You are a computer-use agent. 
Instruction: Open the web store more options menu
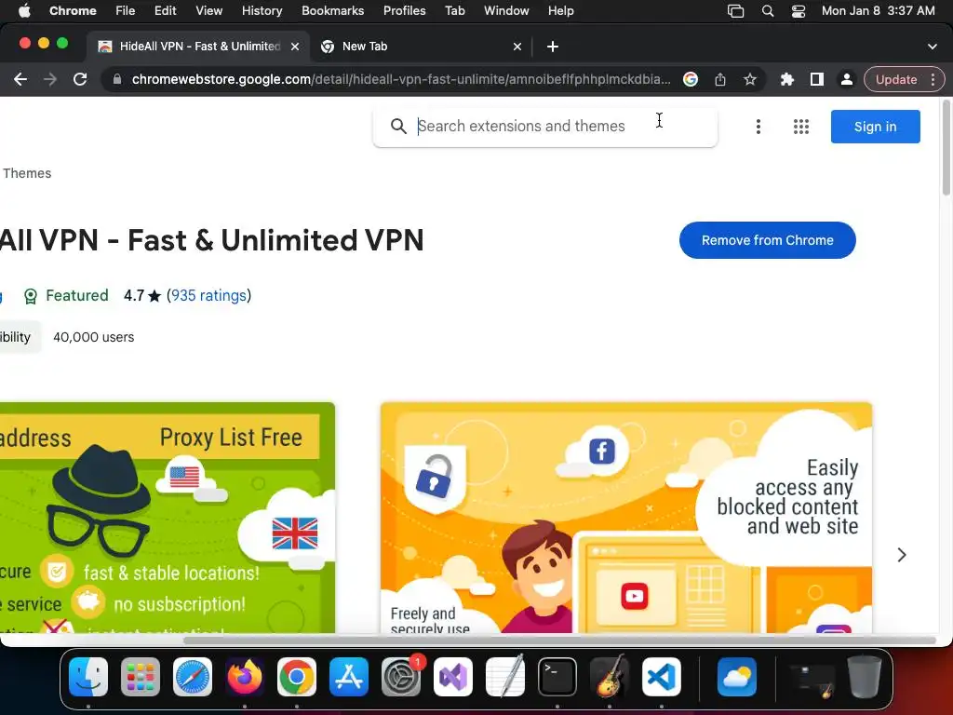point(758,127)
